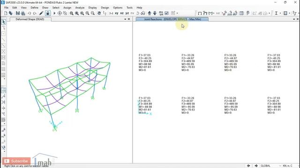Select the Draw Special Joint tool

tap(3, 34)
